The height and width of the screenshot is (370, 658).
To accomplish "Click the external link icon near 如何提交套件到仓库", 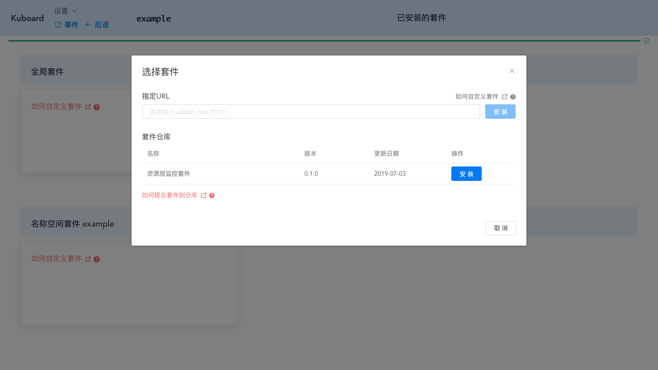I will [203, 195].
